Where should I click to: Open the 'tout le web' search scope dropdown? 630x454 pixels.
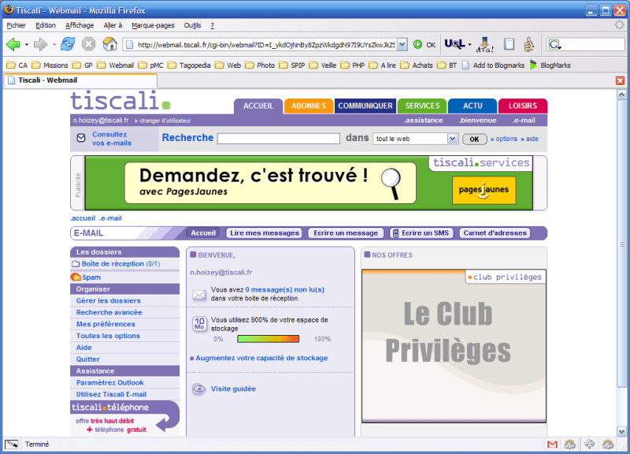pyautogui.click(x=452, y=139)
